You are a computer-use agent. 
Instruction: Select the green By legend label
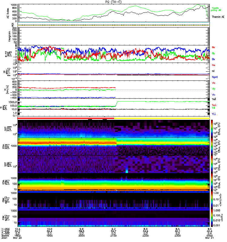pos(213,54)
